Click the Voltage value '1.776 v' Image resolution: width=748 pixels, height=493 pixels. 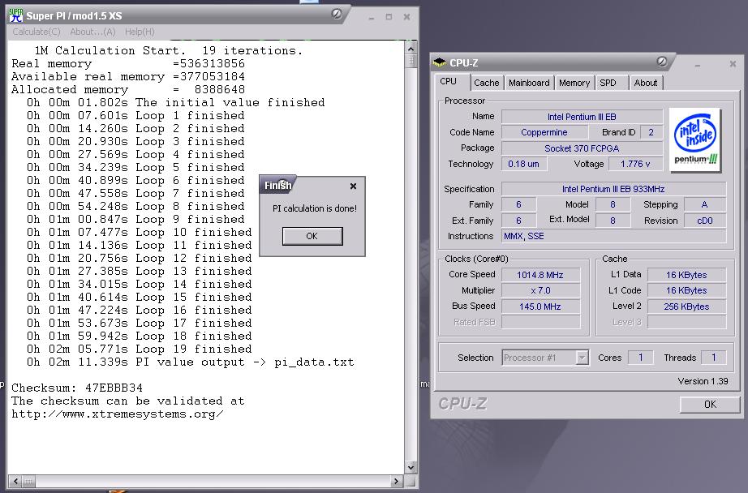[x=635, y=164]
